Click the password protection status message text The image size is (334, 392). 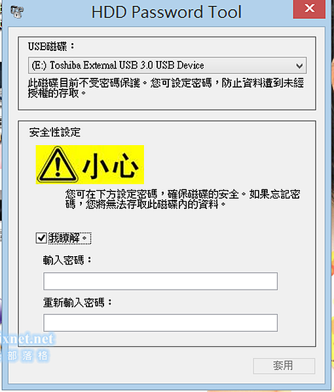click(x=166, y=88)
